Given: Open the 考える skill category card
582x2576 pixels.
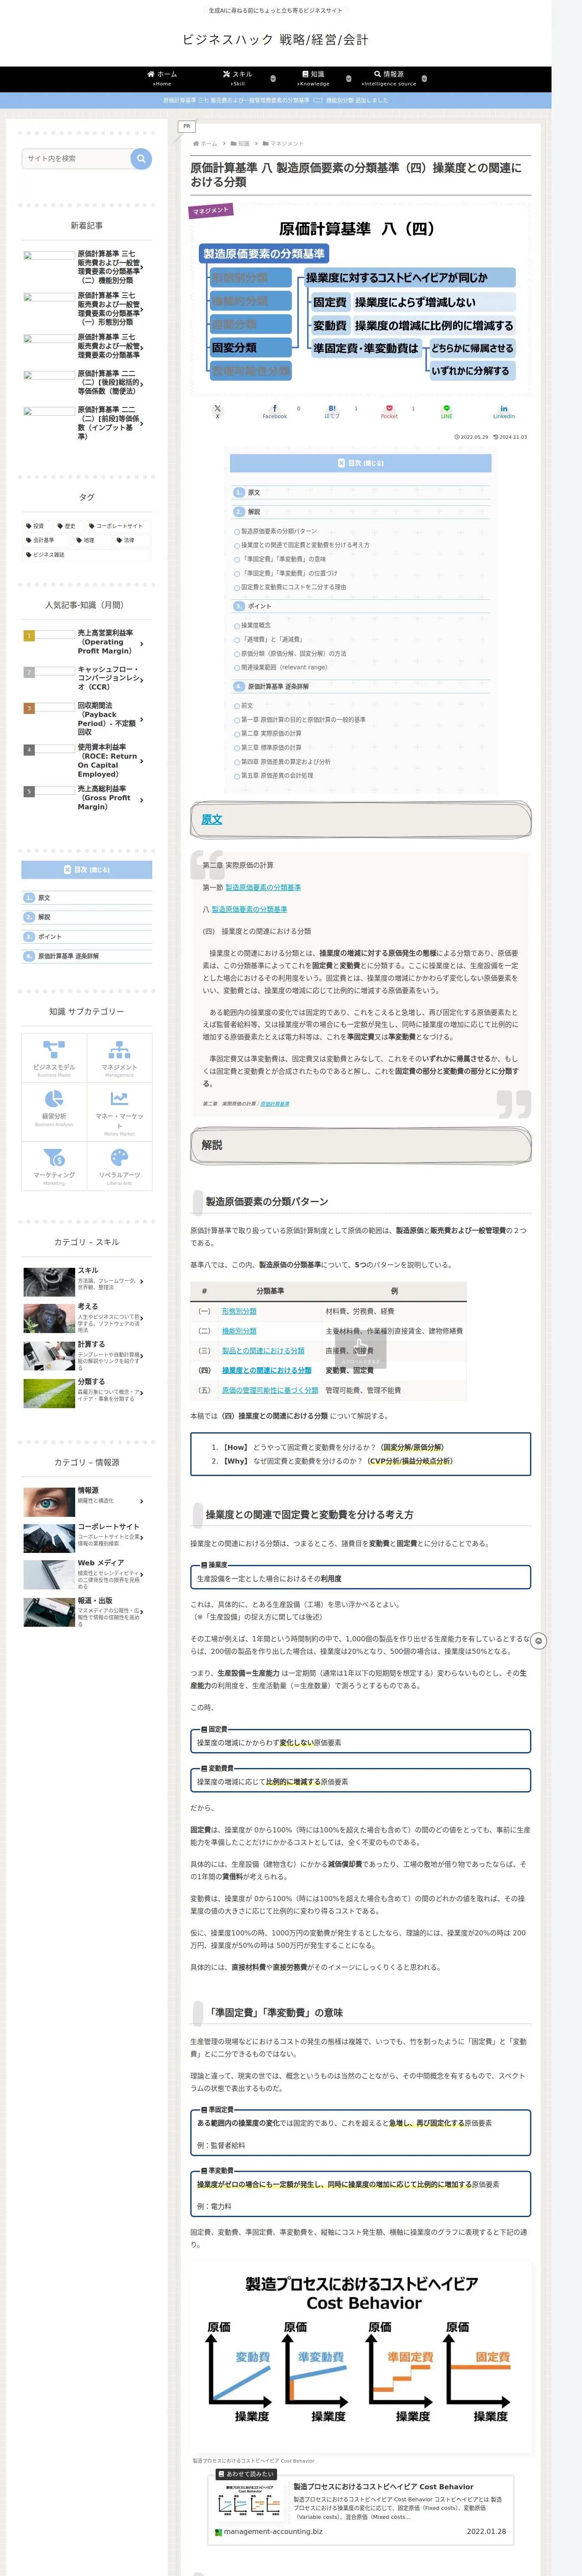Looking at the screenshot, I should [x=87, y=1318].
